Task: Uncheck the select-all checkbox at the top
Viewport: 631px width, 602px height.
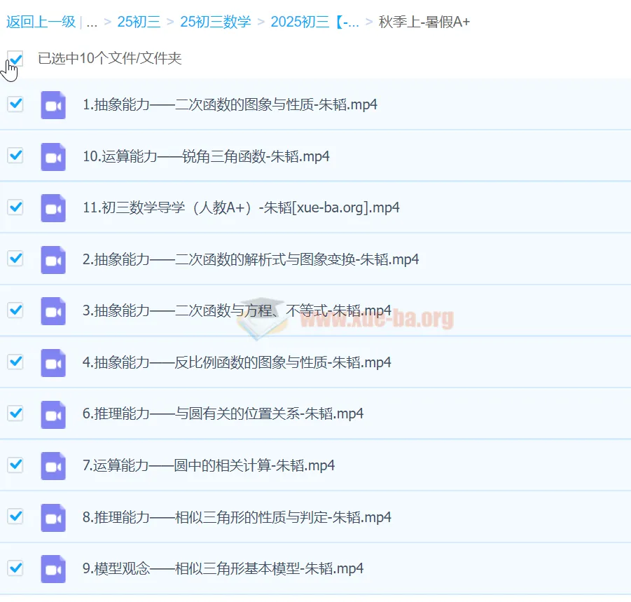Action: coord(15,58)
